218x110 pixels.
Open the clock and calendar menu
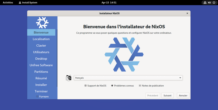coord(109,3)
